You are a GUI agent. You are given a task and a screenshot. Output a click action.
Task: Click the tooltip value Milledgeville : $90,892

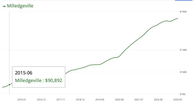tap(38, 81)
